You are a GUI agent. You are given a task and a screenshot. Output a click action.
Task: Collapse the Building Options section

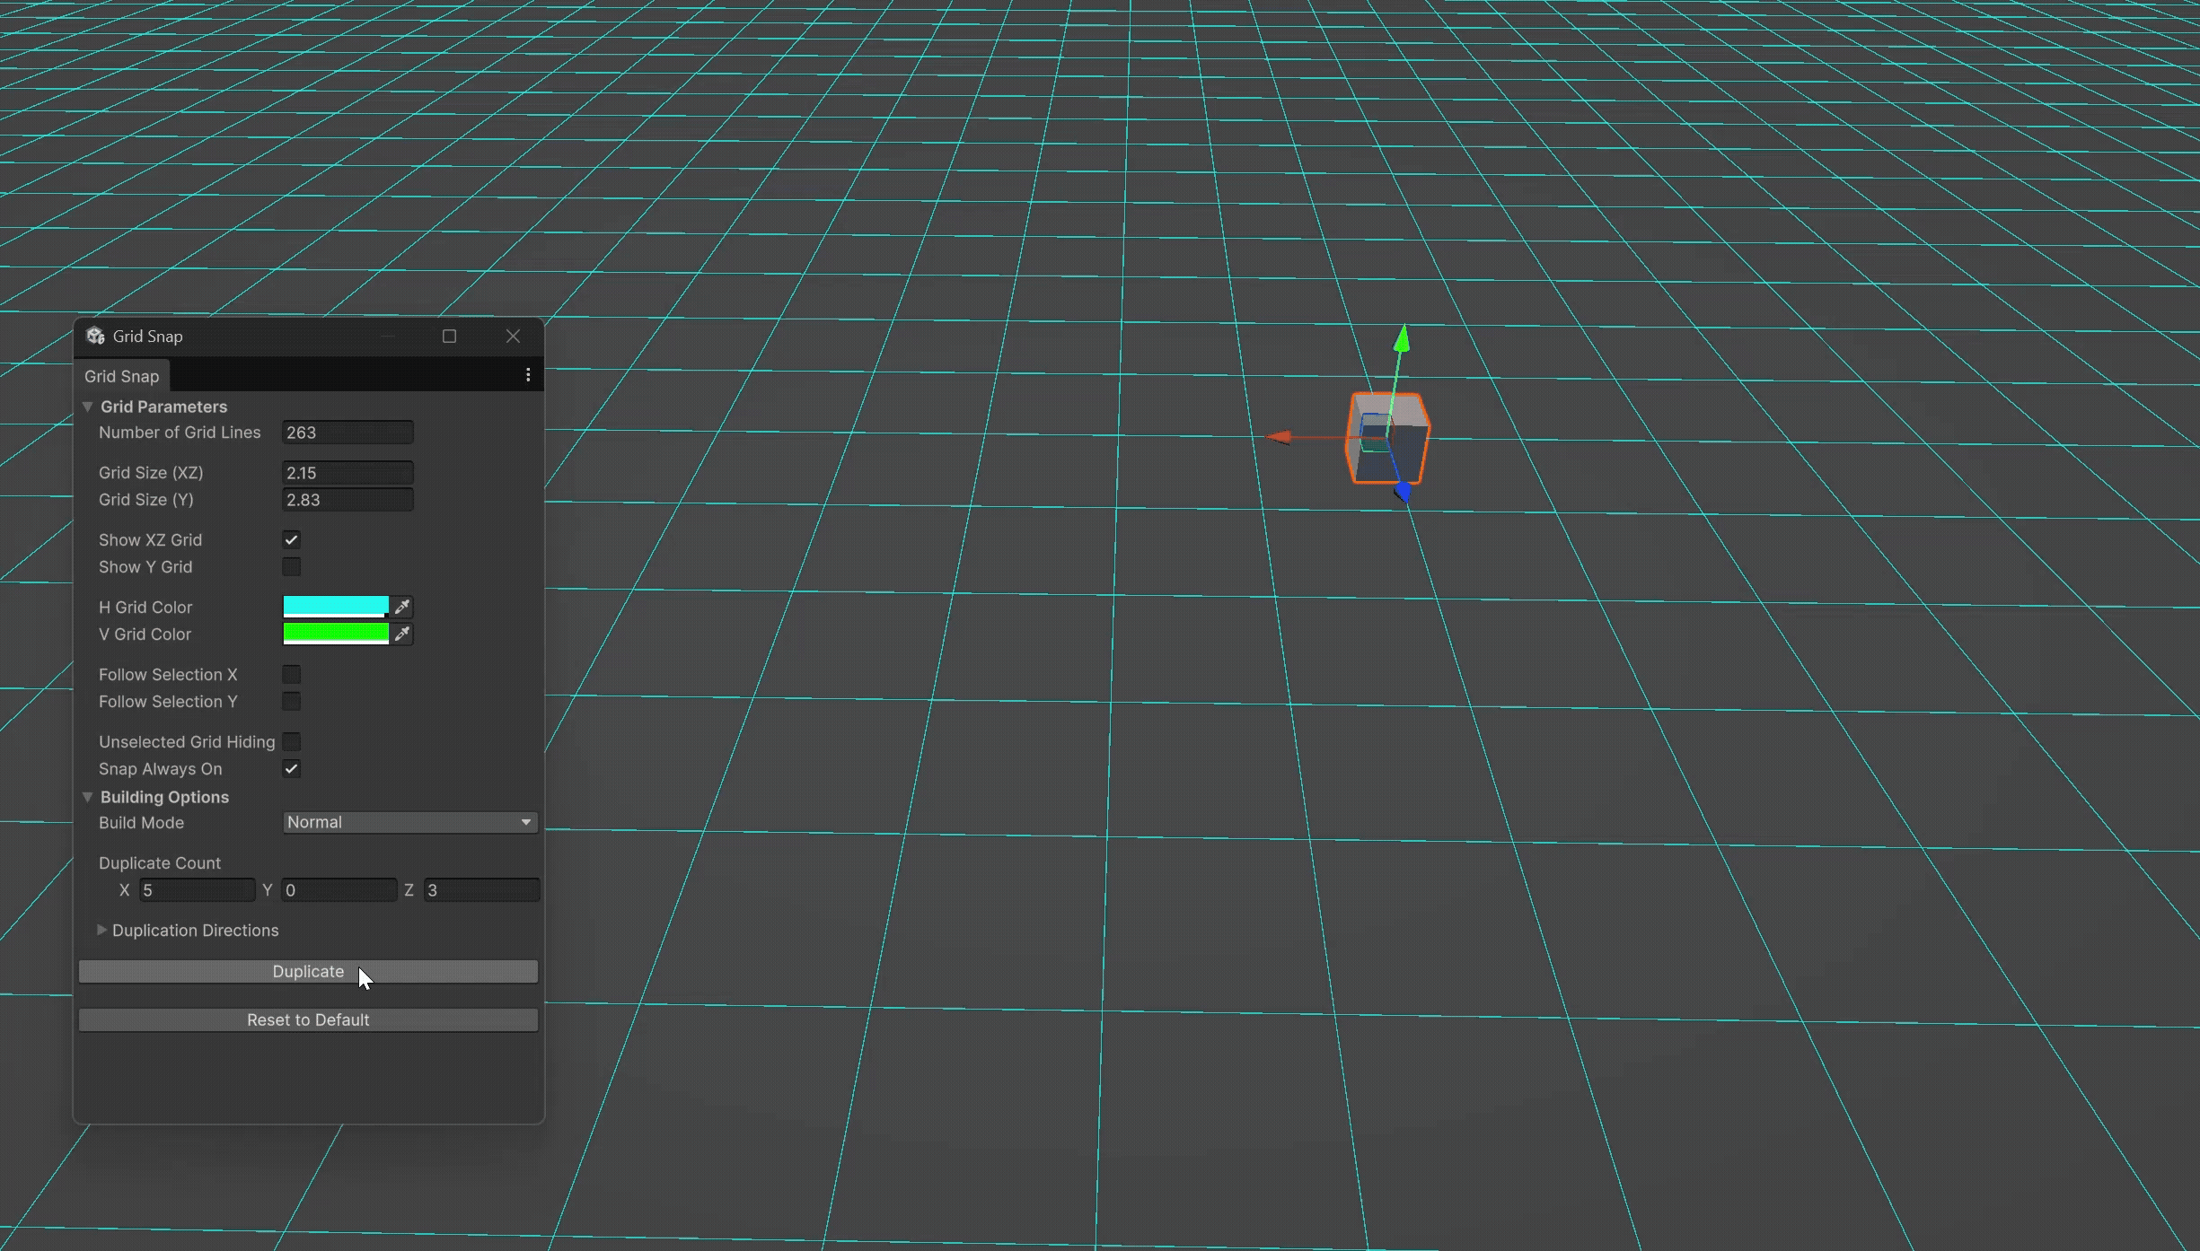88,797
